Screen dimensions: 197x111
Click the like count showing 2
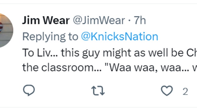(185, 92)
